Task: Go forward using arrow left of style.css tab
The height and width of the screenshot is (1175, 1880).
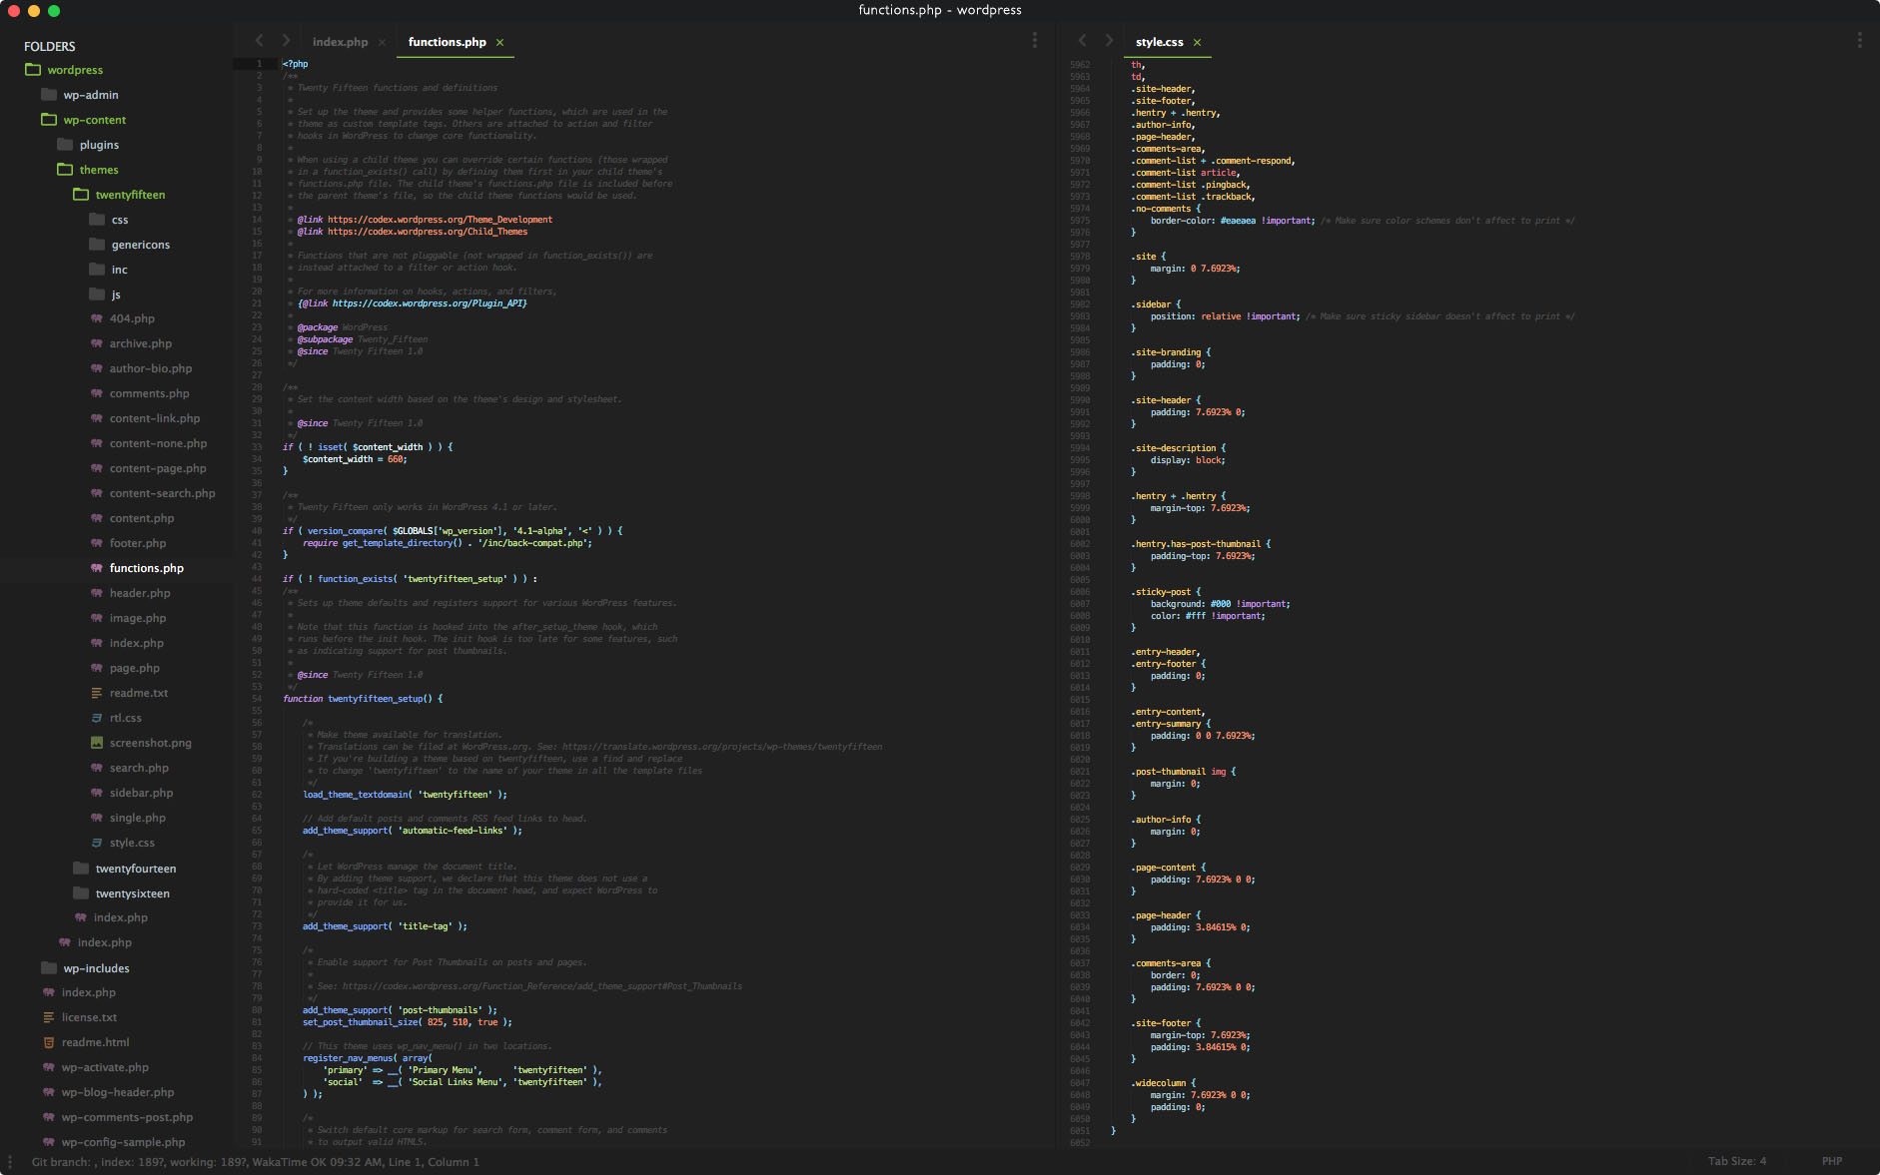Action: [1109, 41]
